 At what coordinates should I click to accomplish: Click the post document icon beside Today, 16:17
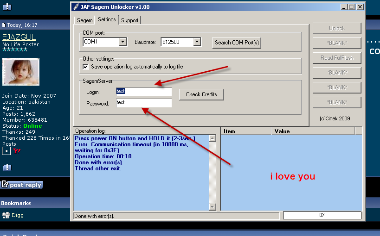tap(4, 25)
